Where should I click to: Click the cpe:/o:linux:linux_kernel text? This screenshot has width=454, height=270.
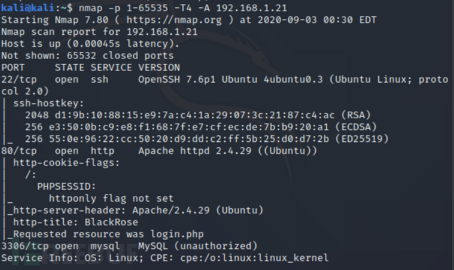click(x=254, y=258)
